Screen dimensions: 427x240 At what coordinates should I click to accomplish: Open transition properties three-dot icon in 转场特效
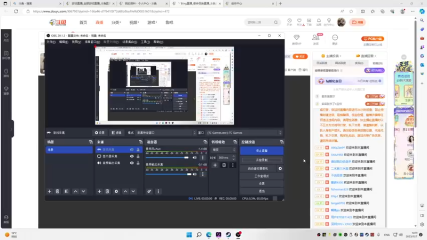[x=233, y=165]
